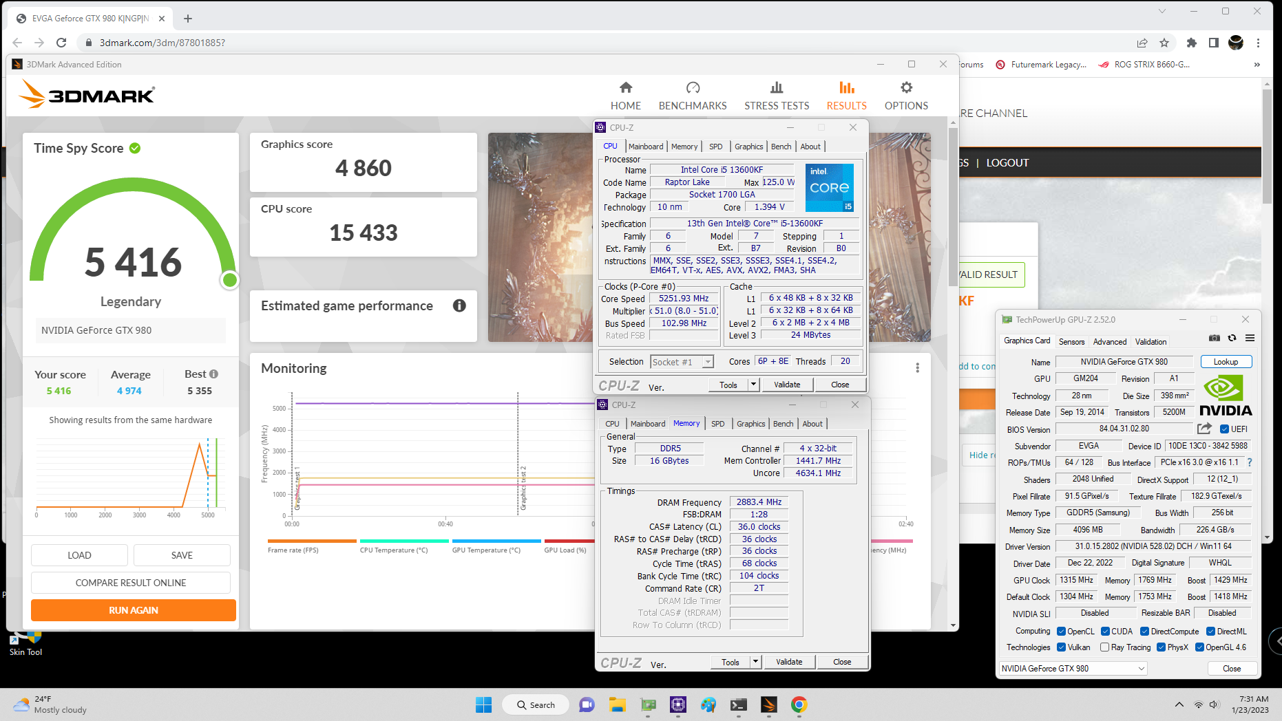Open the GPU-Z hamburger menu

(x=1250, y=338)
